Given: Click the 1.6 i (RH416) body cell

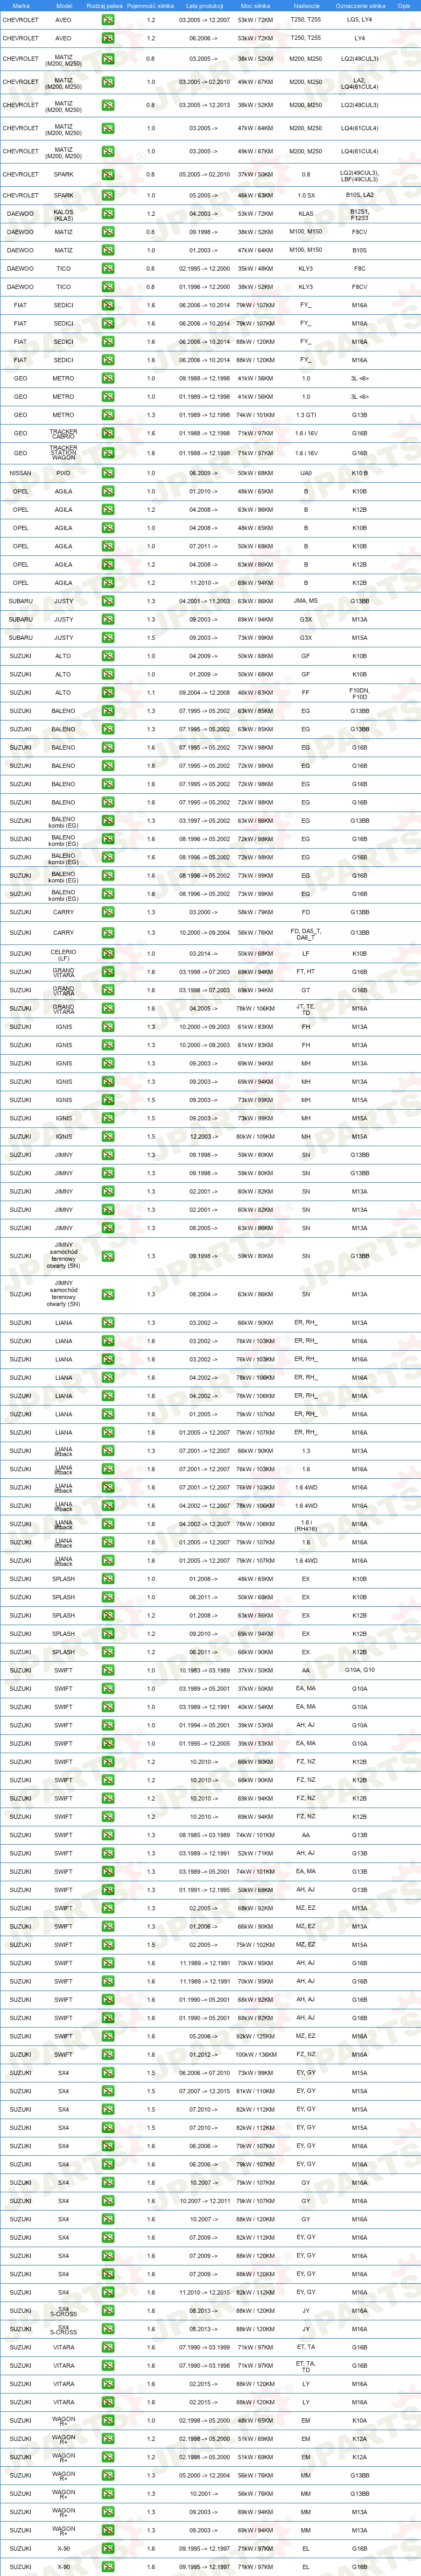Looking at the screenshot, I should click(x=306, y=1525).
